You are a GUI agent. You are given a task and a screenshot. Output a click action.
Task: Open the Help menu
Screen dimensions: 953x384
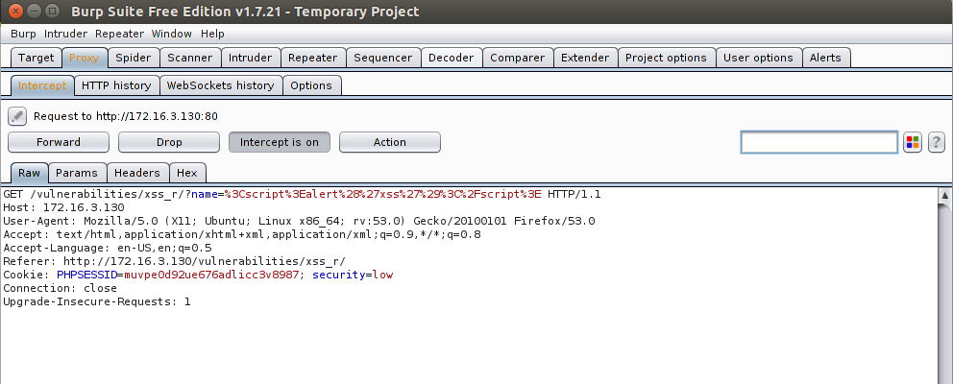tap(212, 34)
